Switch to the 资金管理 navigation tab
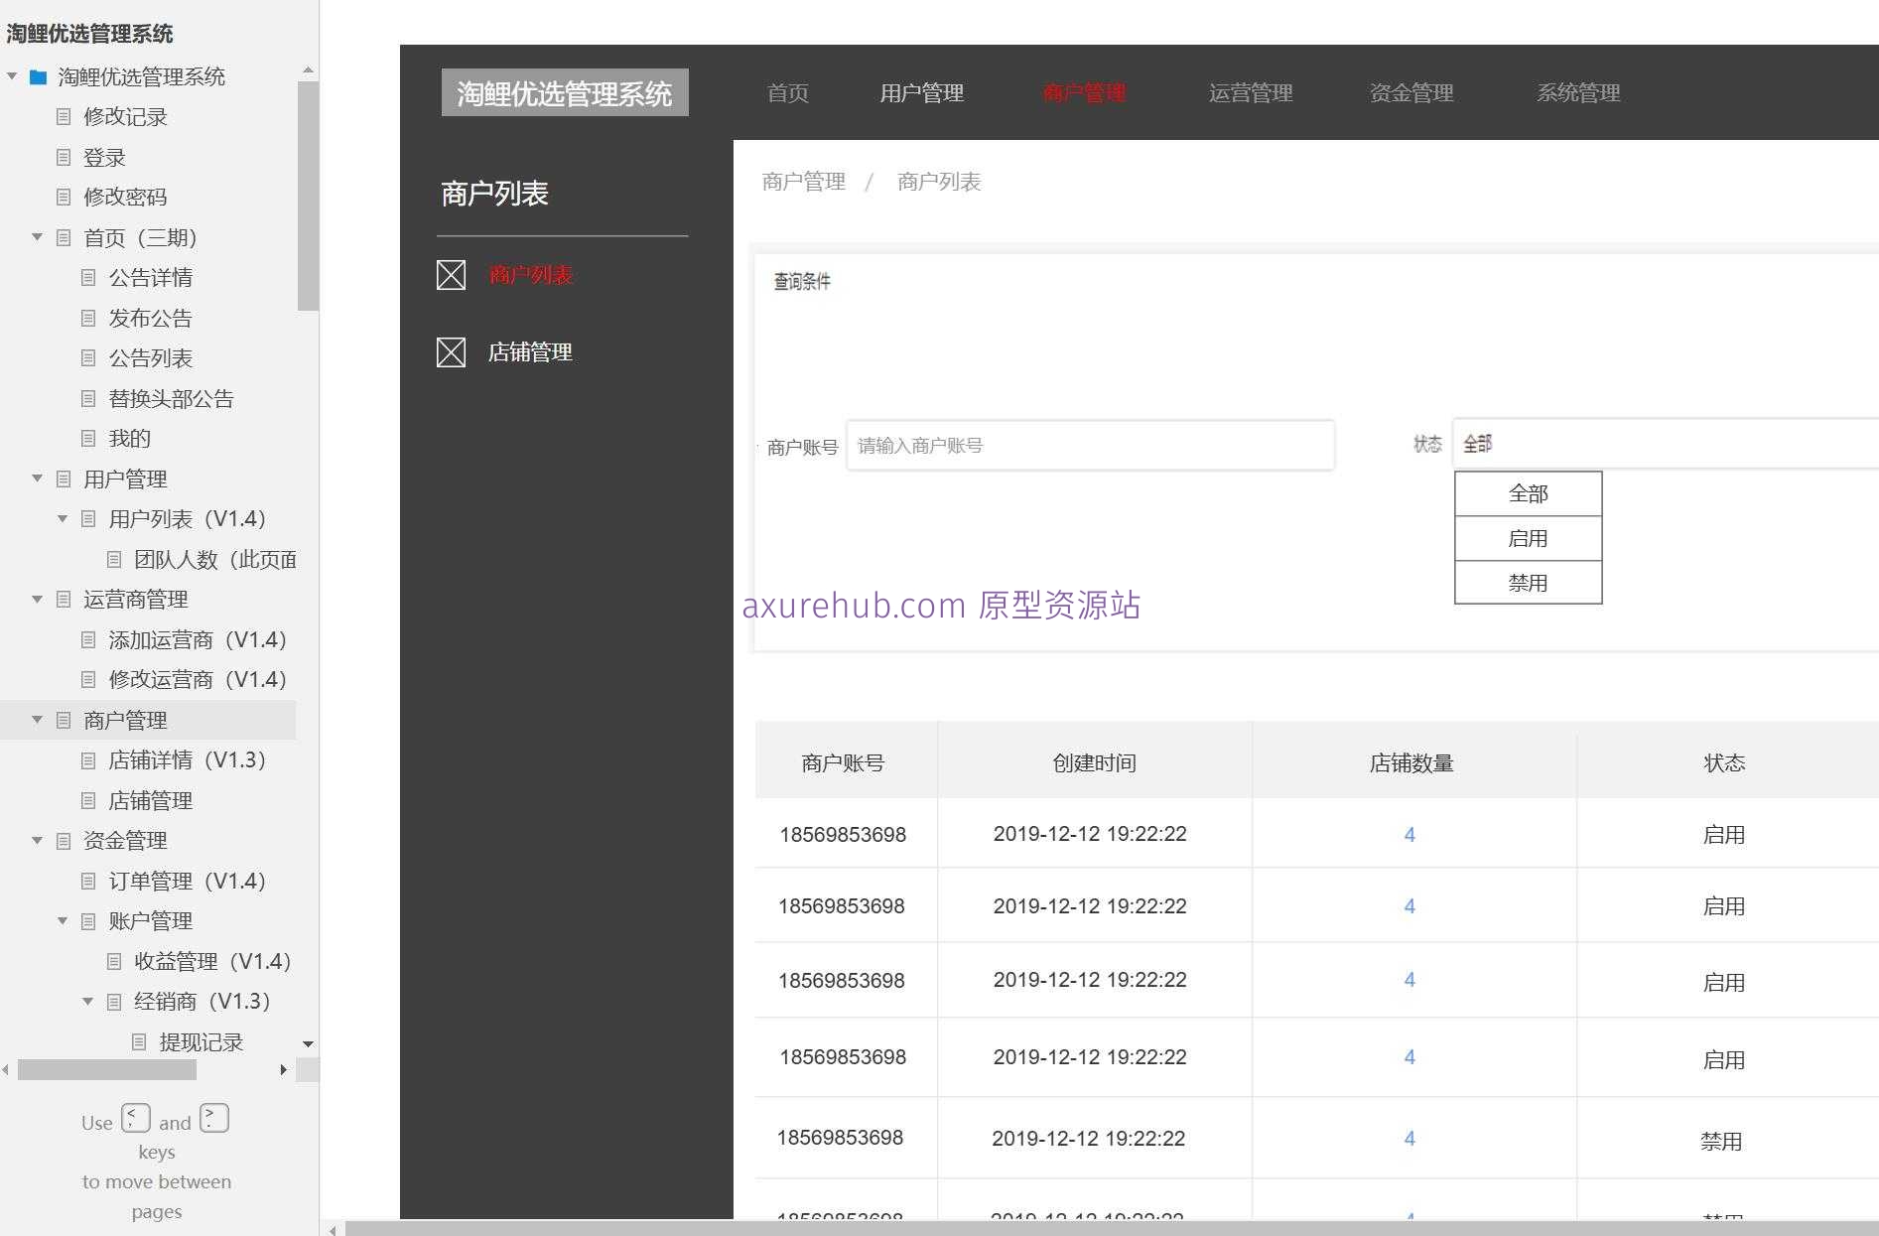 [1410, 93]
